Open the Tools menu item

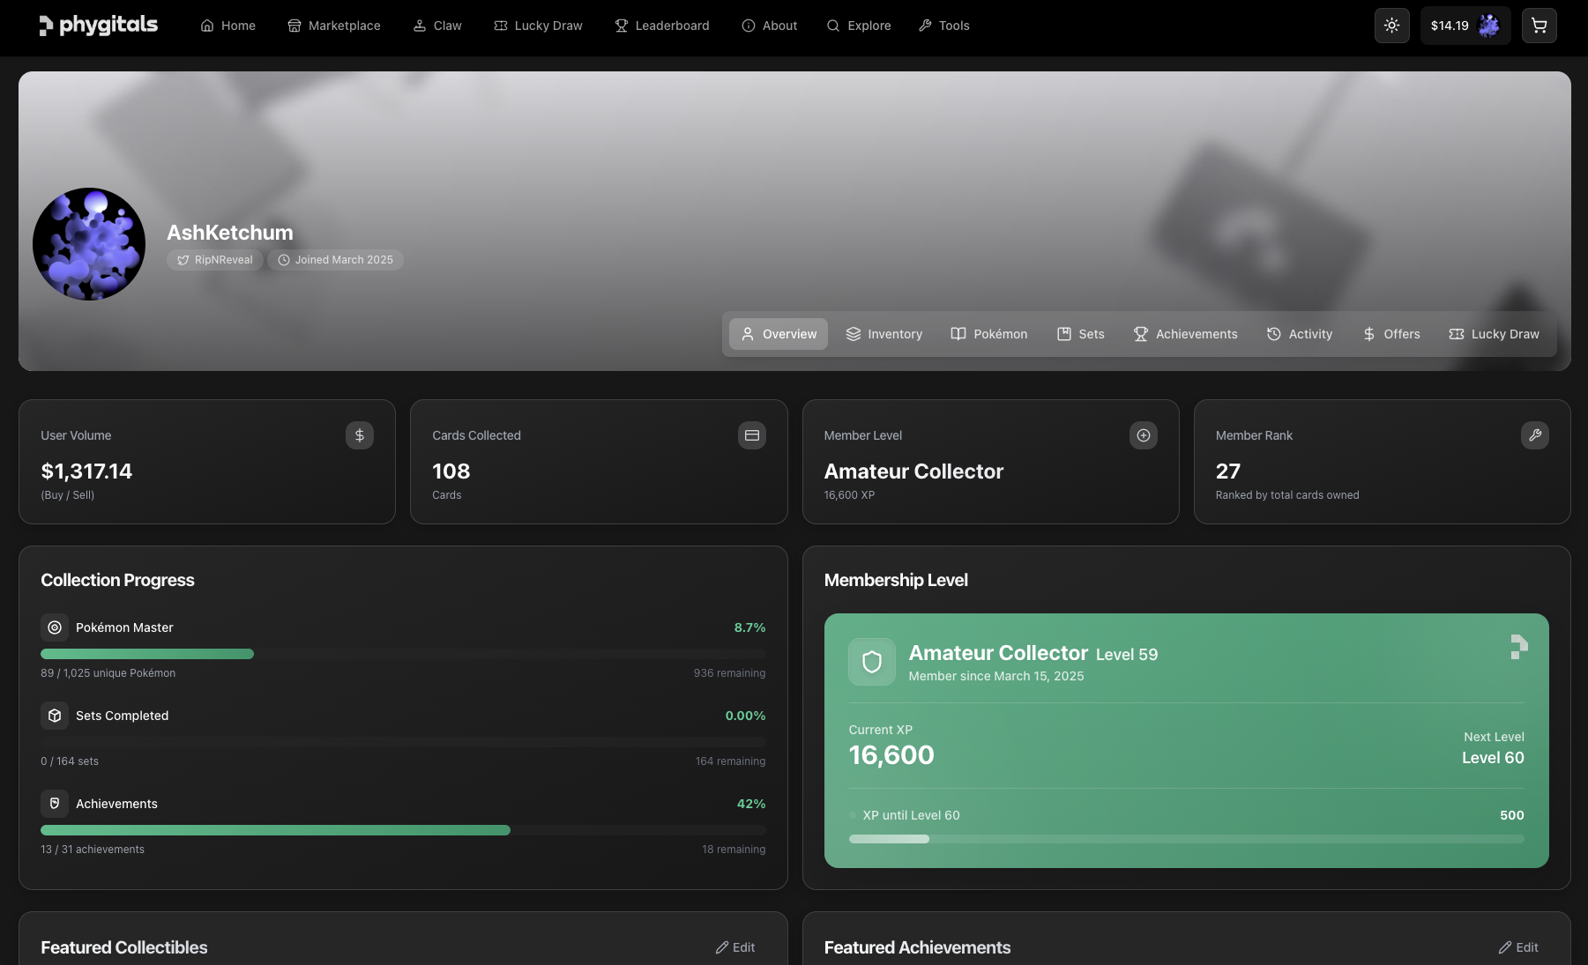[944, 26]
